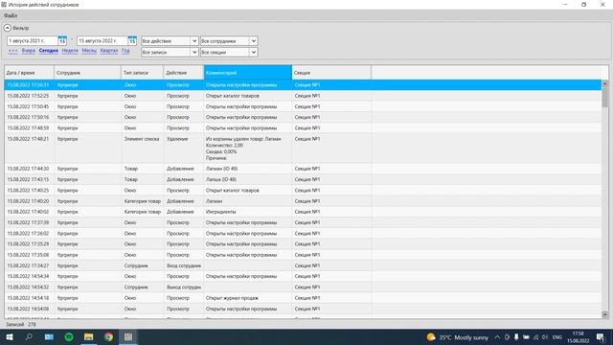Select the row dated 15.08.2022 17:40:20

point(303,201)
